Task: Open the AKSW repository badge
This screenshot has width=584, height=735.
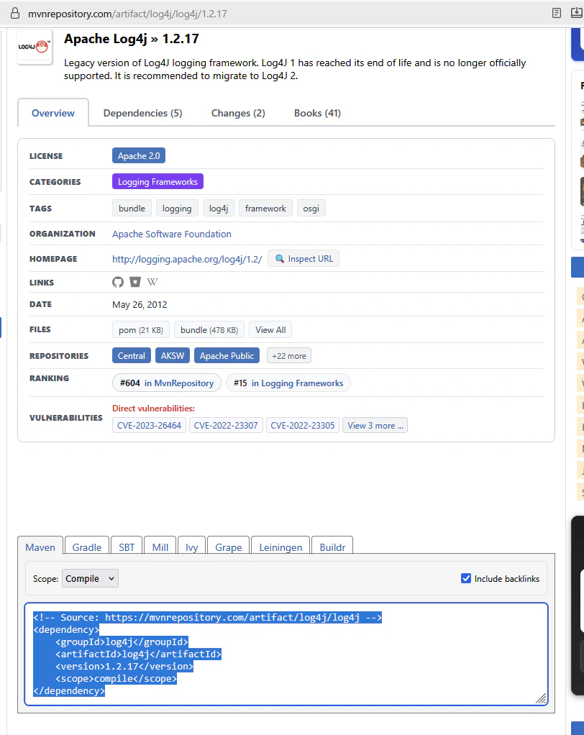Action: click(173, 356)
